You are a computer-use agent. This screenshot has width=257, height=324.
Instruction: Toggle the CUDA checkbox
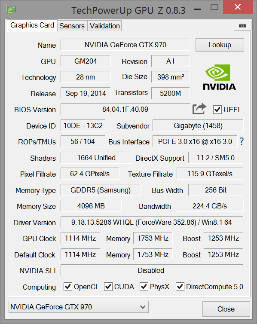click(x=108, y=287)
